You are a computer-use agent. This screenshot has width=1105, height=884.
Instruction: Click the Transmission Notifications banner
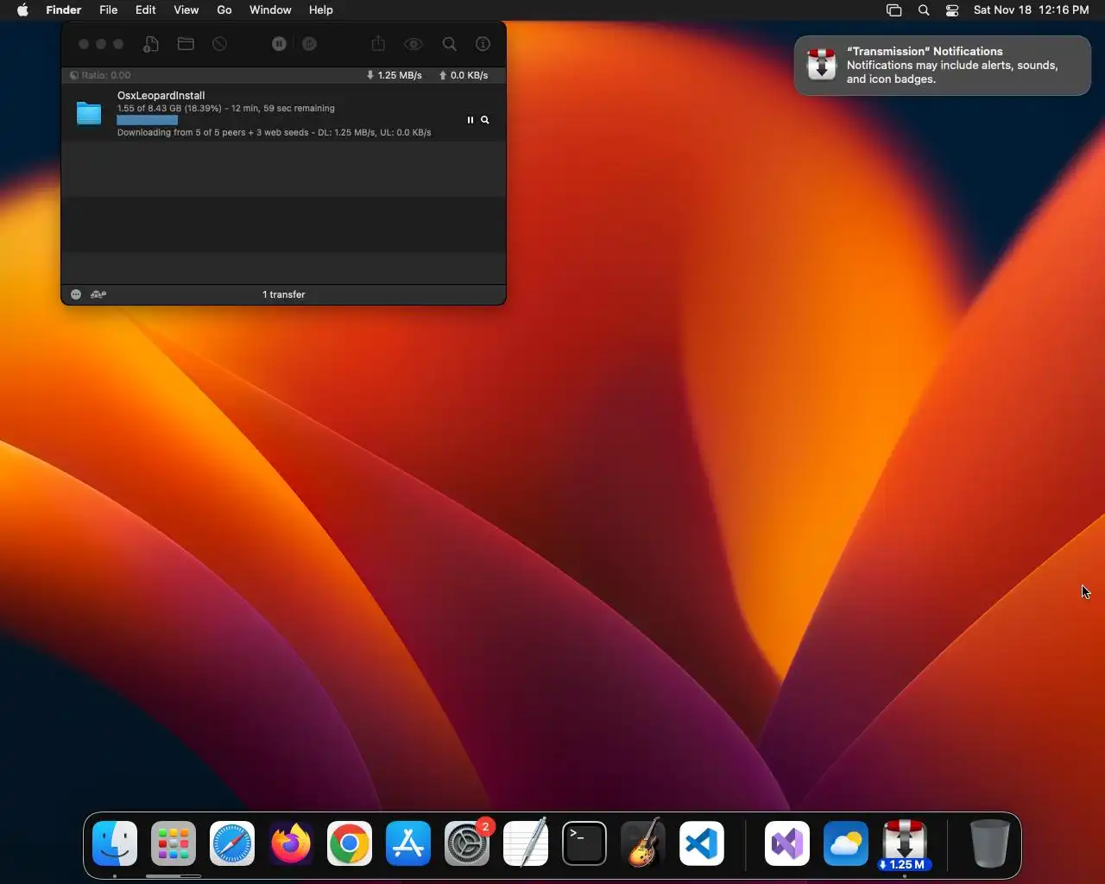click(x=942, y=66)
